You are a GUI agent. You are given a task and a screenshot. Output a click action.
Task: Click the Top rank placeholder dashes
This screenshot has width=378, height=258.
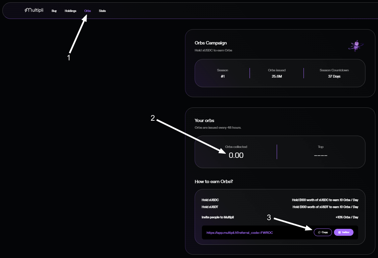(320, 155)
